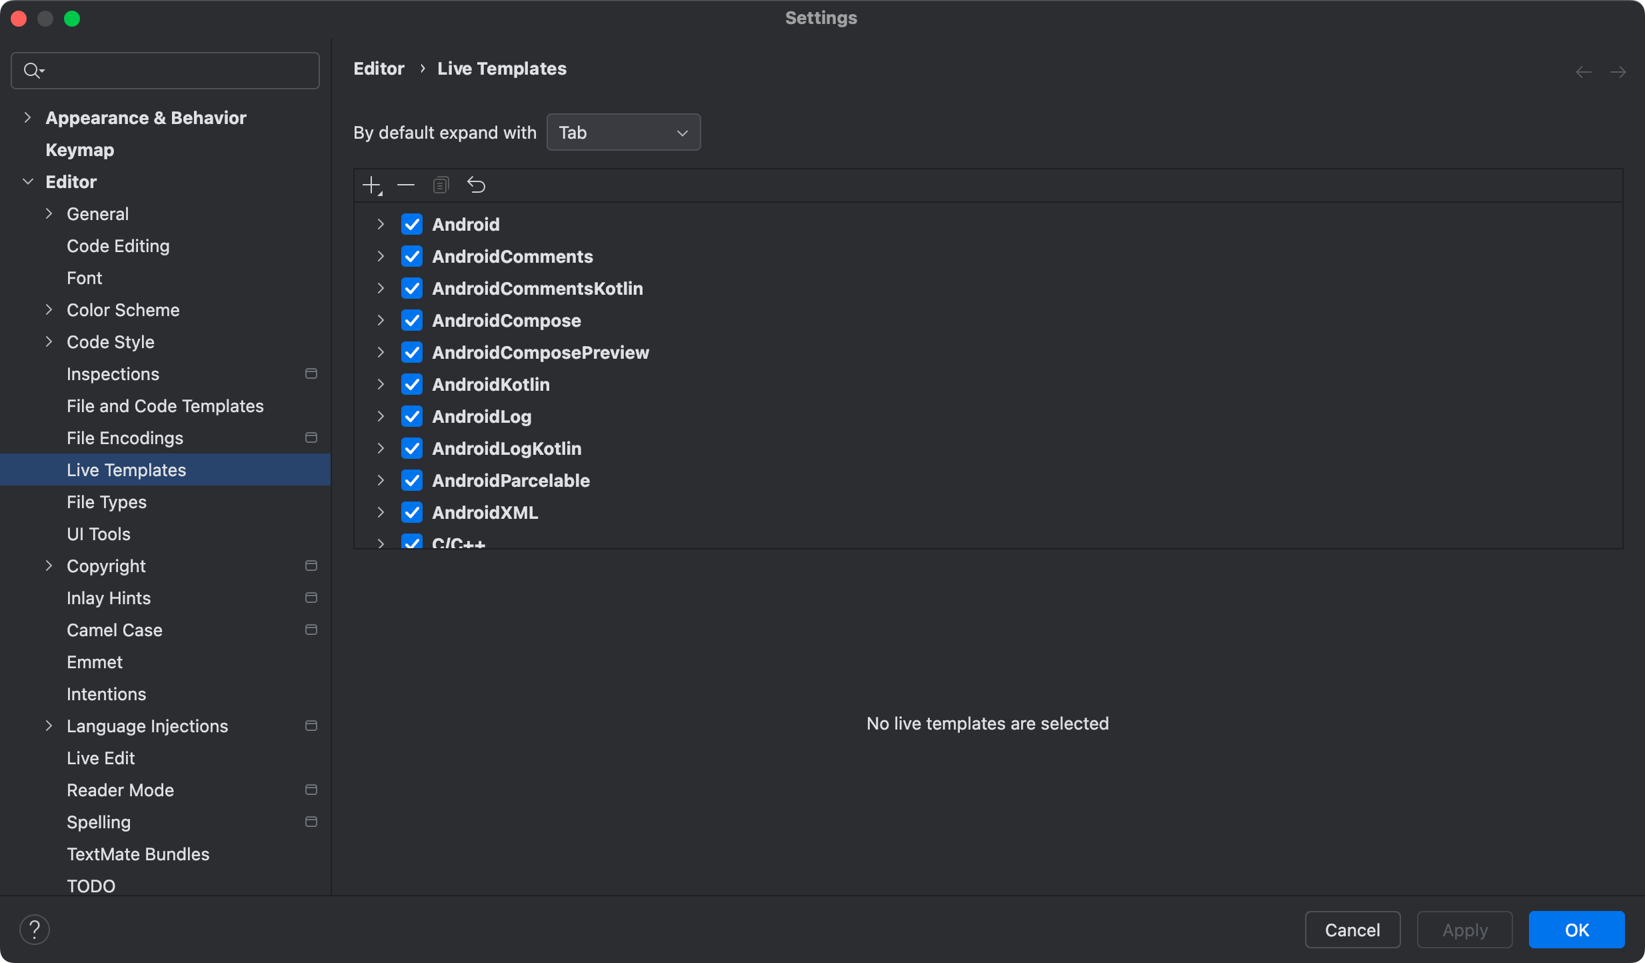Click the OK button

1576,930
